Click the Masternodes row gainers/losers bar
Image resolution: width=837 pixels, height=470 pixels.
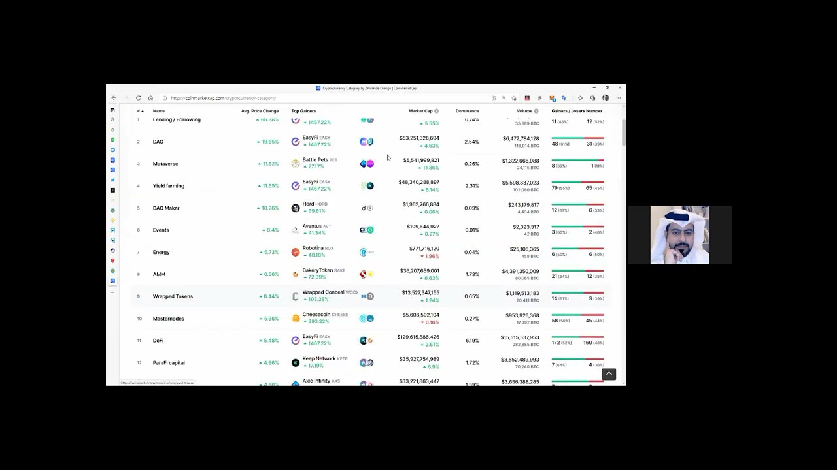tap(577, 315)
